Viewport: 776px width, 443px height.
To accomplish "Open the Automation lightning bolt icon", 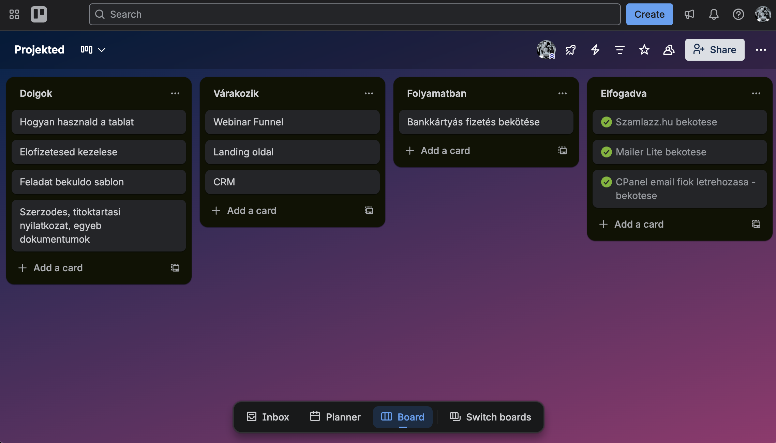I will tap(595, 50).
